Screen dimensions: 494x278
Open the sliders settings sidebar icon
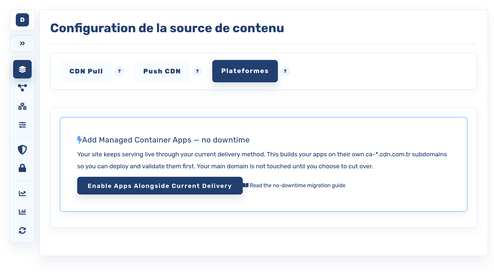pos(22,125)
